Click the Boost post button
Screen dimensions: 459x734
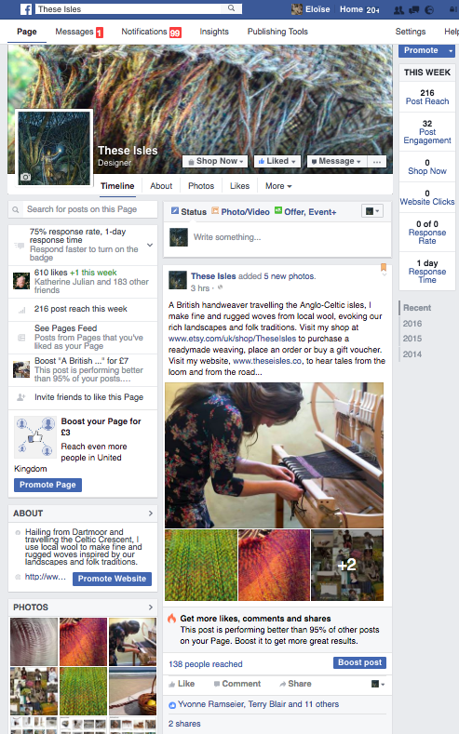point(359,662)
